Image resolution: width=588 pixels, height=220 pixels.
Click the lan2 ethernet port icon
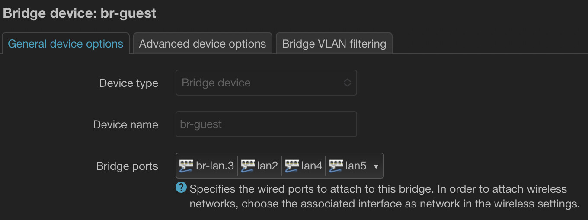click(248, 166)
